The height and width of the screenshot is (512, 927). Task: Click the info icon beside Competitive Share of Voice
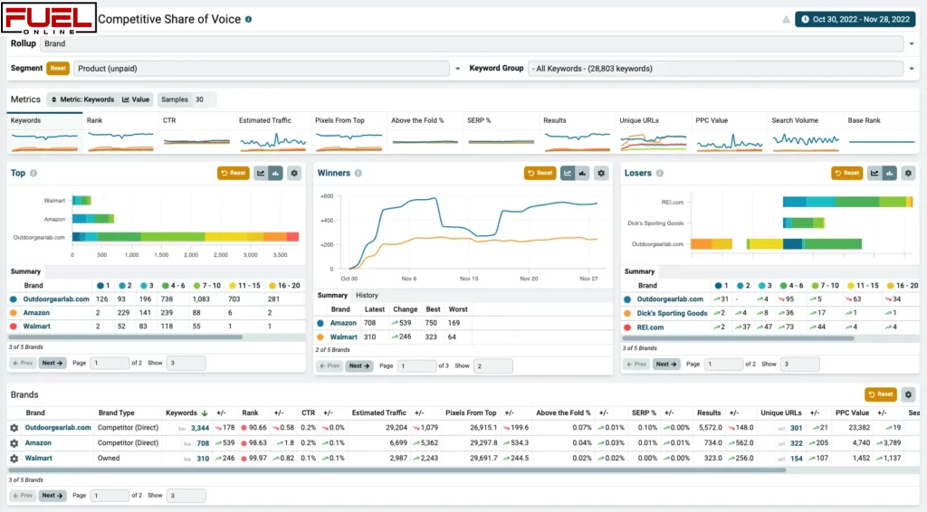pos(248,20)
